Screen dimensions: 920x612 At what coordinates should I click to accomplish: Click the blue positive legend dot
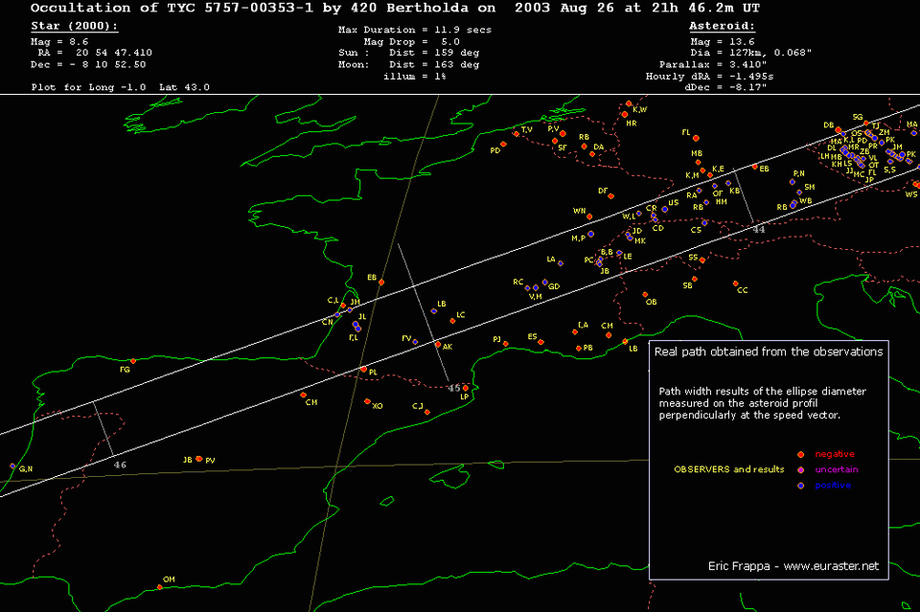tap(799, 486)
